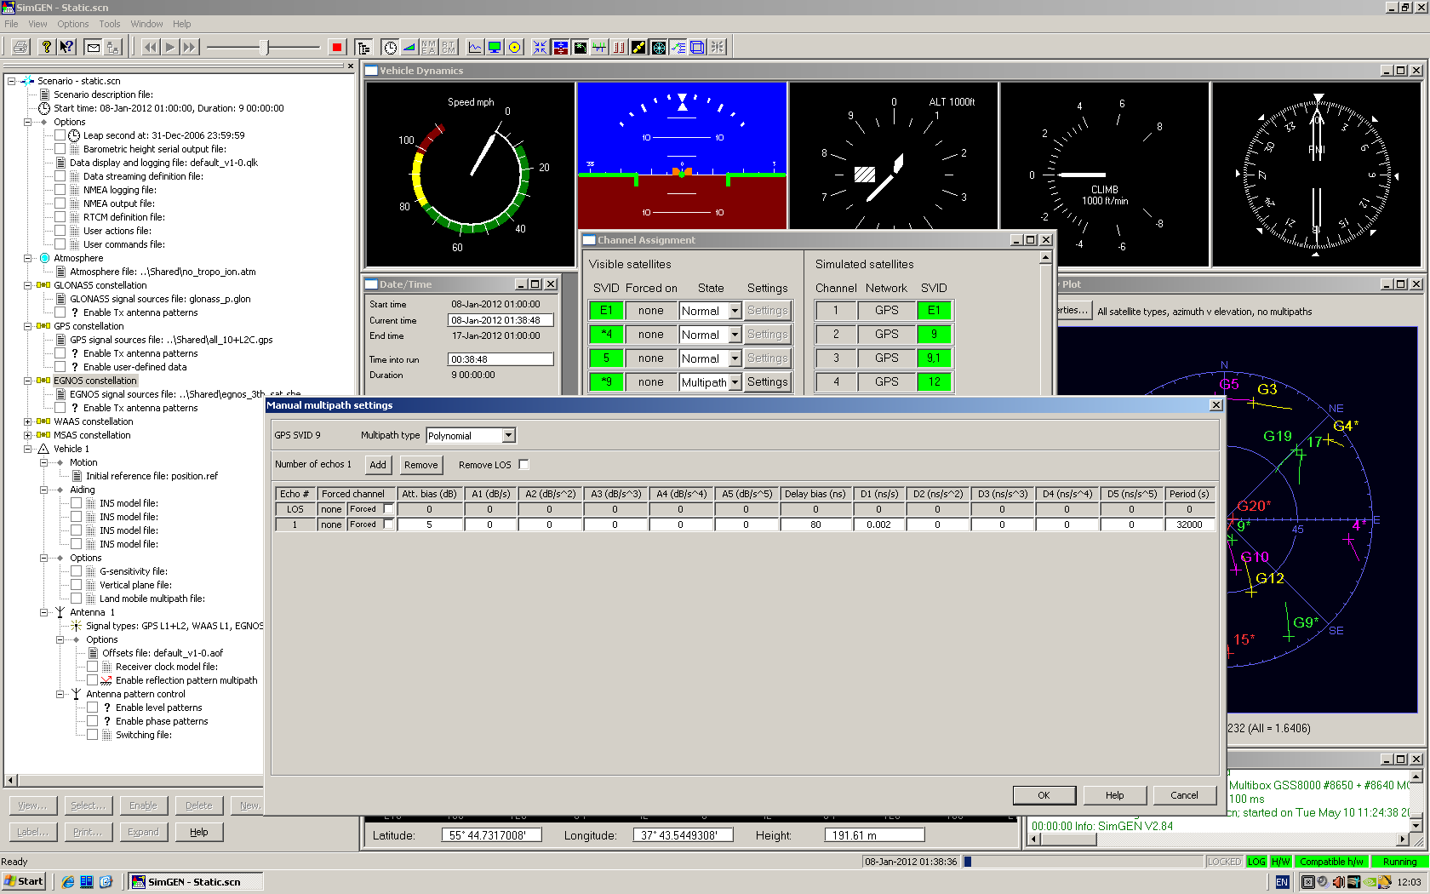Enable the G-sensitivity file checkbox
Viewport: 1430px width, 894px height.
click(77, 571)
